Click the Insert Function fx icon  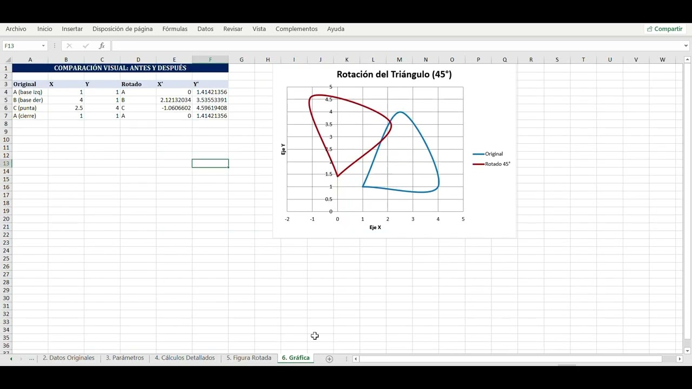[102, 46]
